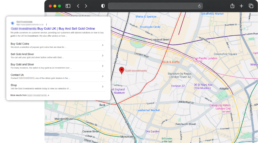Open the Buy Gold Coins sitelink

point(20,44)
